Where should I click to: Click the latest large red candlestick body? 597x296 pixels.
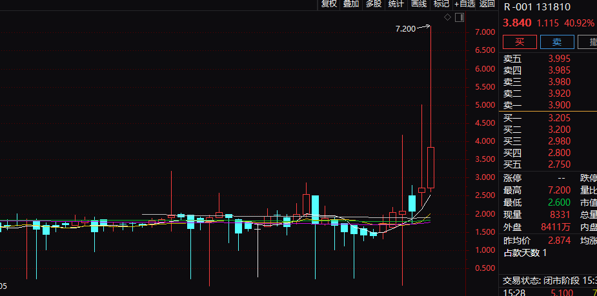click(430, 168)
